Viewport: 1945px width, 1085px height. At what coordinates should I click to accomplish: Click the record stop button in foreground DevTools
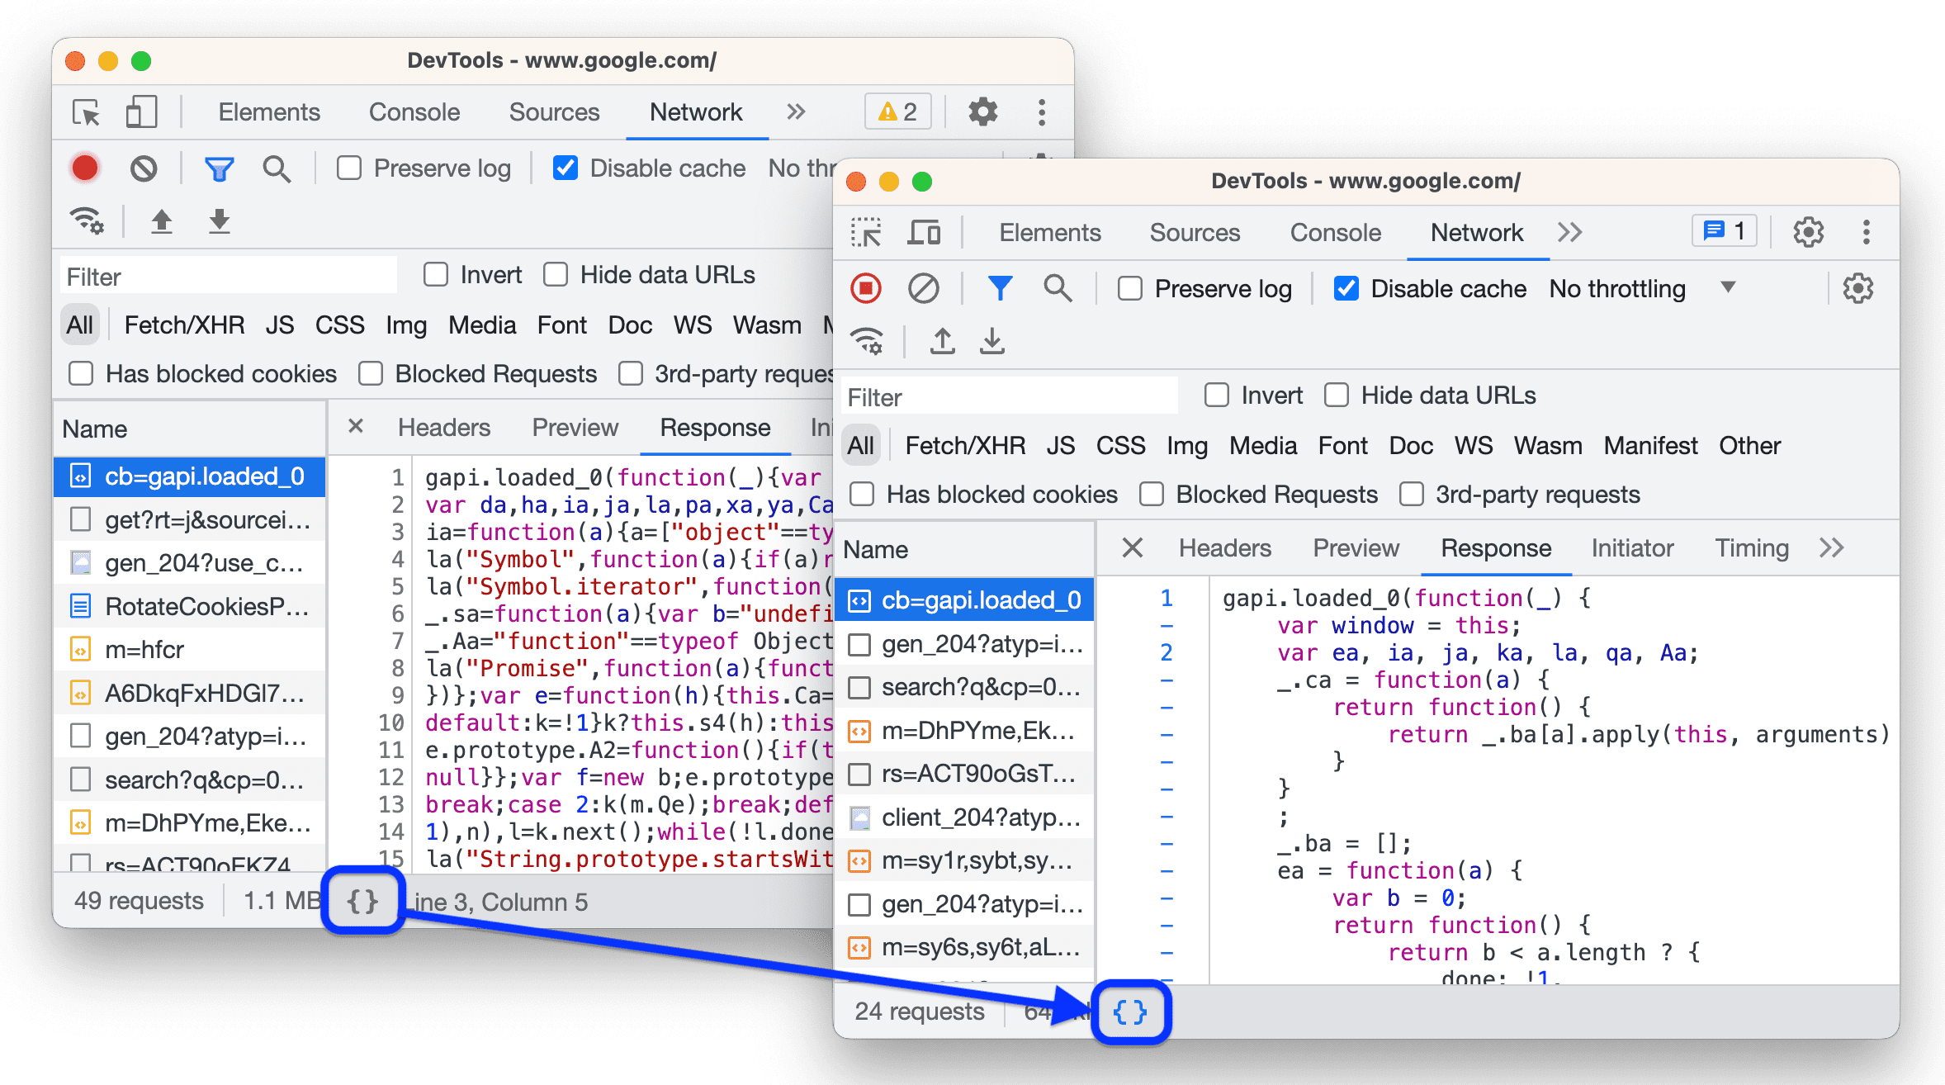coord(866,289)
